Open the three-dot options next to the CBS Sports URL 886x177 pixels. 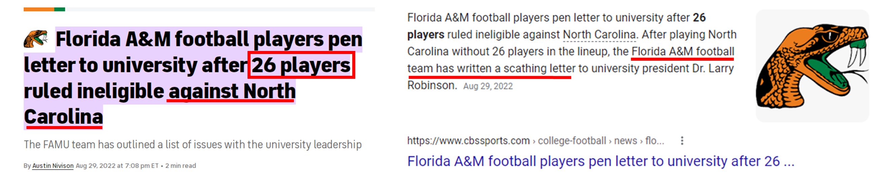(x=682, y=141)
